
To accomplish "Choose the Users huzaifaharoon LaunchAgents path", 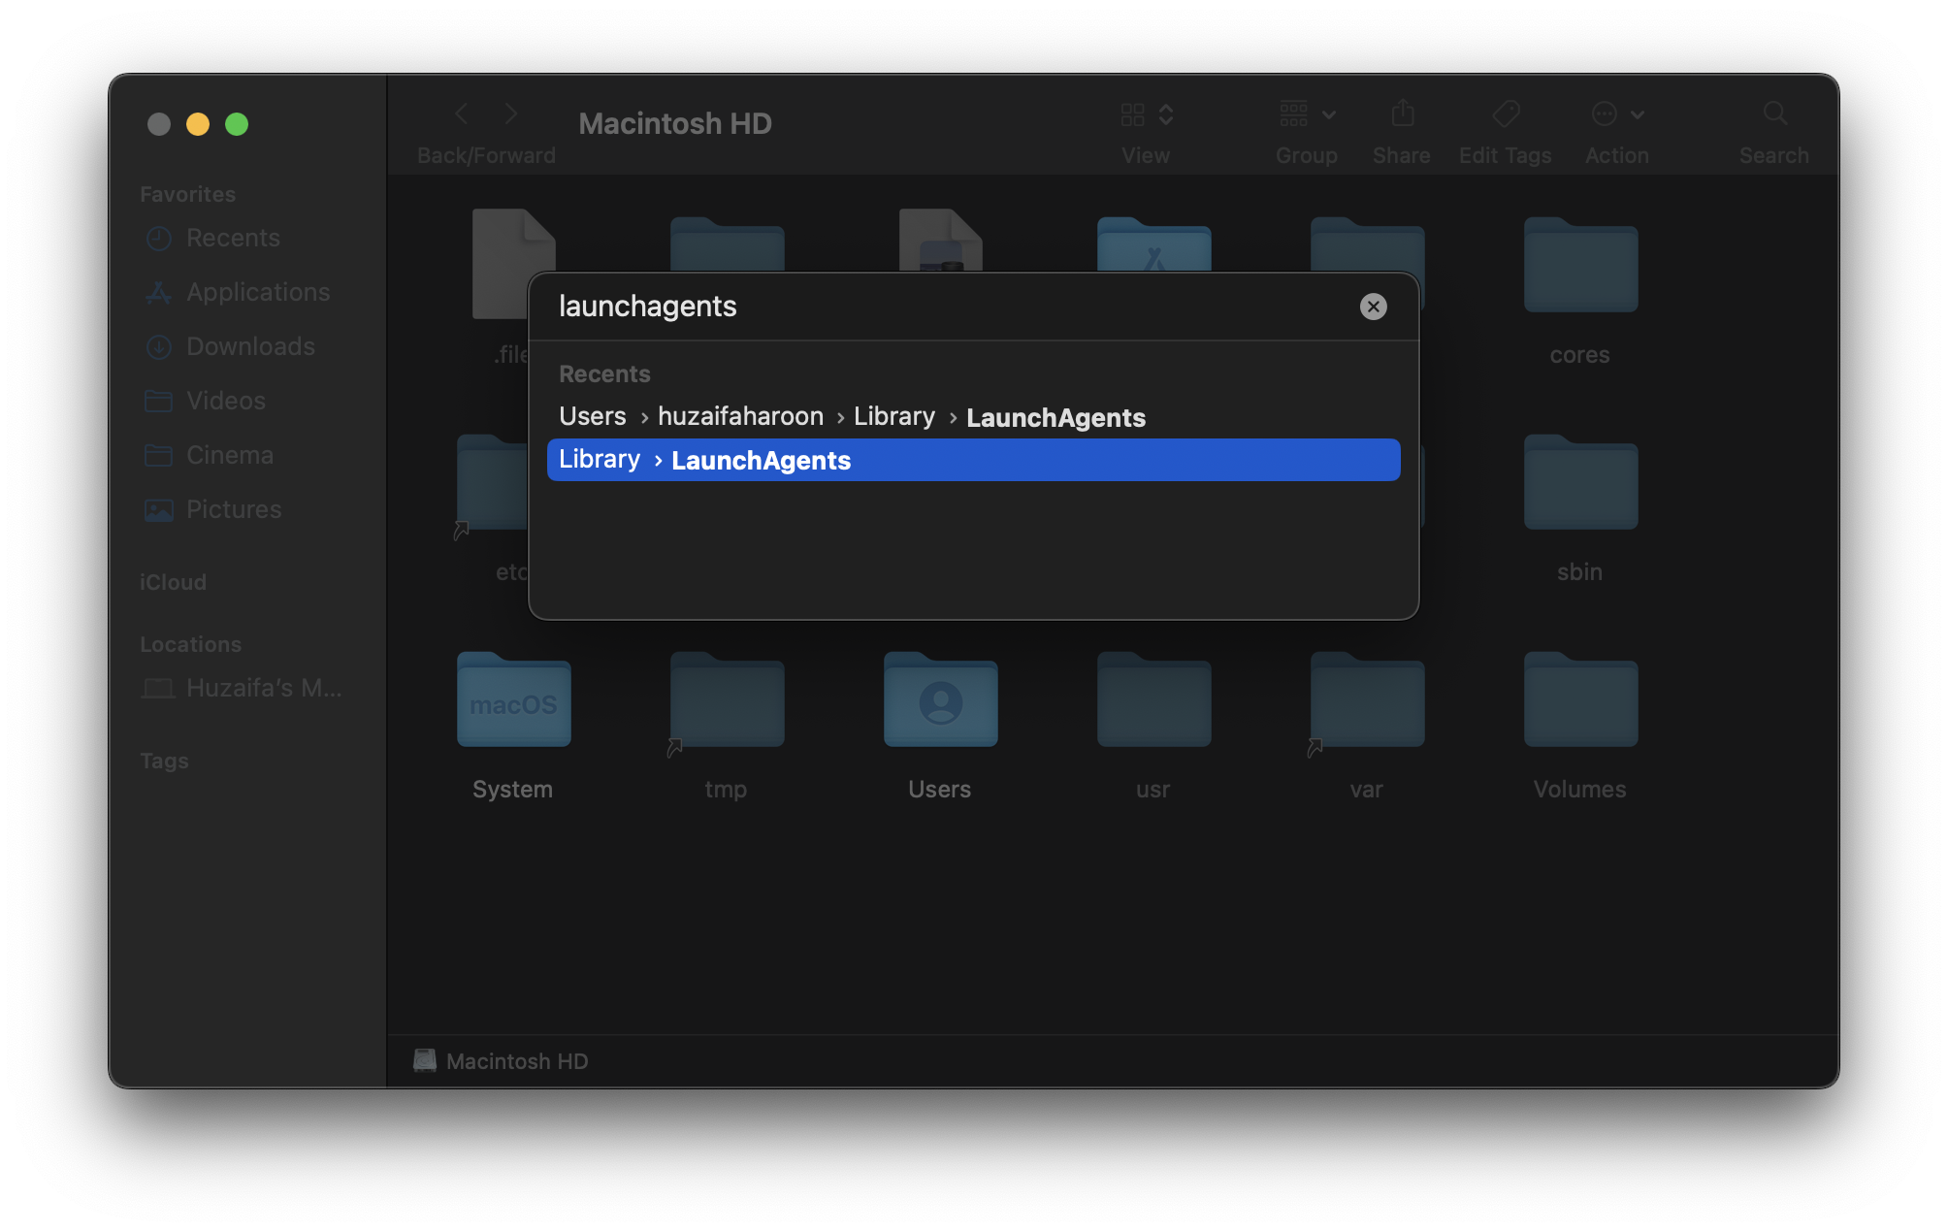I will (x=852, y=417).
